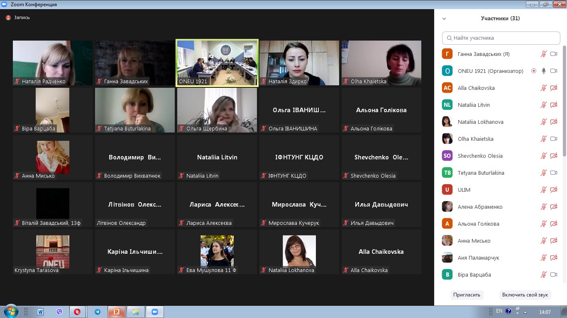567x318 pixels.
Task: Select U avatar of ULIM participant
Action: 447,190
